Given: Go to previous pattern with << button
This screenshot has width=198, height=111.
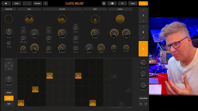Looking at the screenshot, I should pyautogui.click(x=141, y=104).
